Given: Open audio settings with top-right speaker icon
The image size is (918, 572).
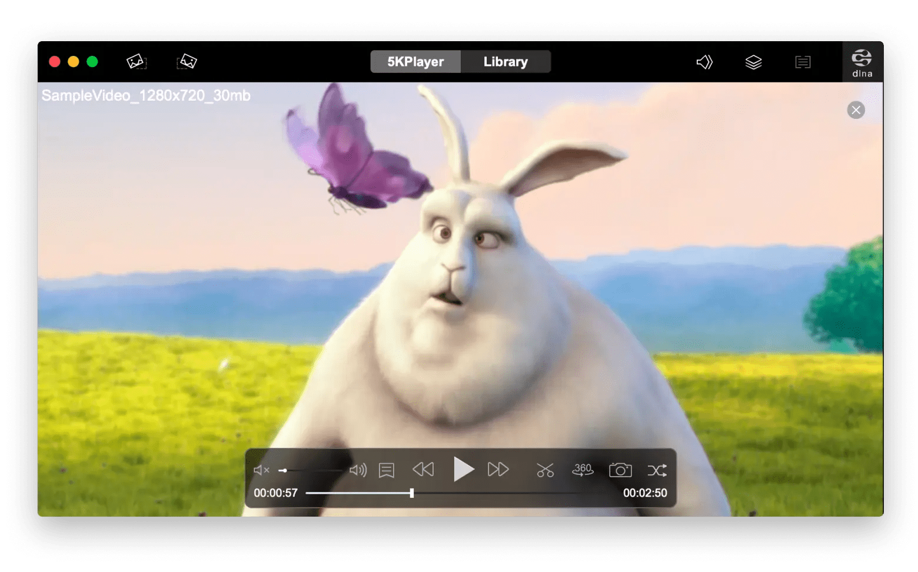Looking at the screenshot, I should [704, 61].
